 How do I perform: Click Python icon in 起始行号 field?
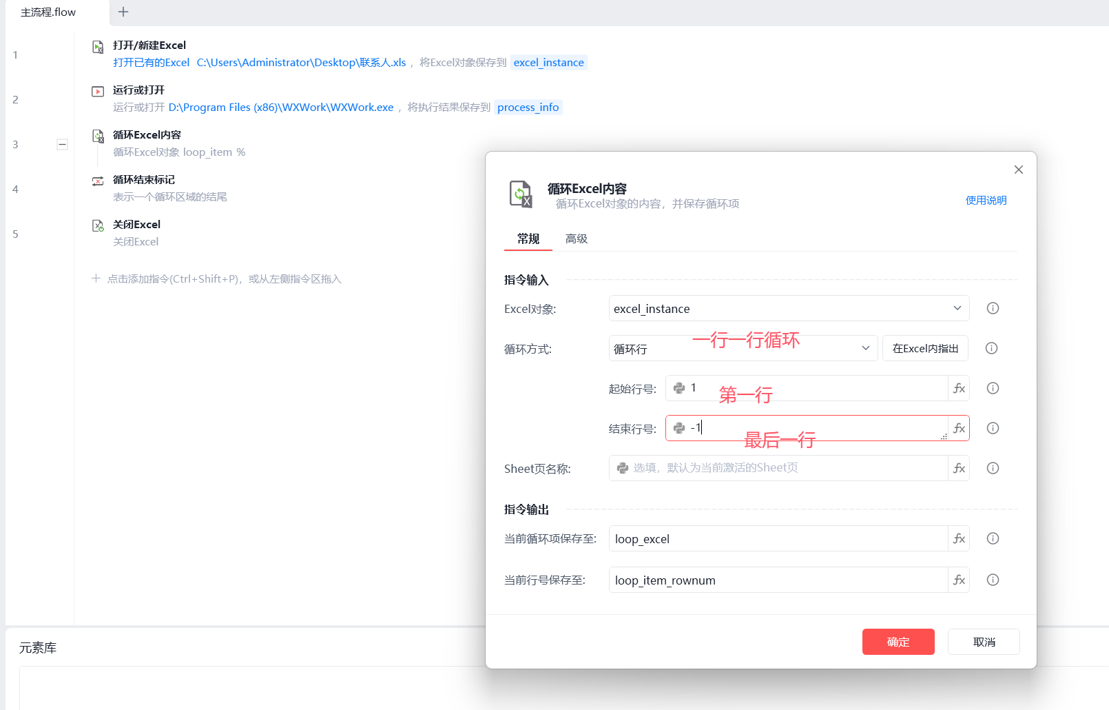click(679, 388)
